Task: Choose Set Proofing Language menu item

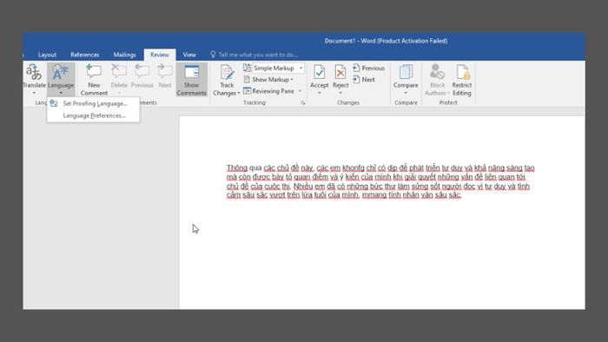Action: [93, 103]
